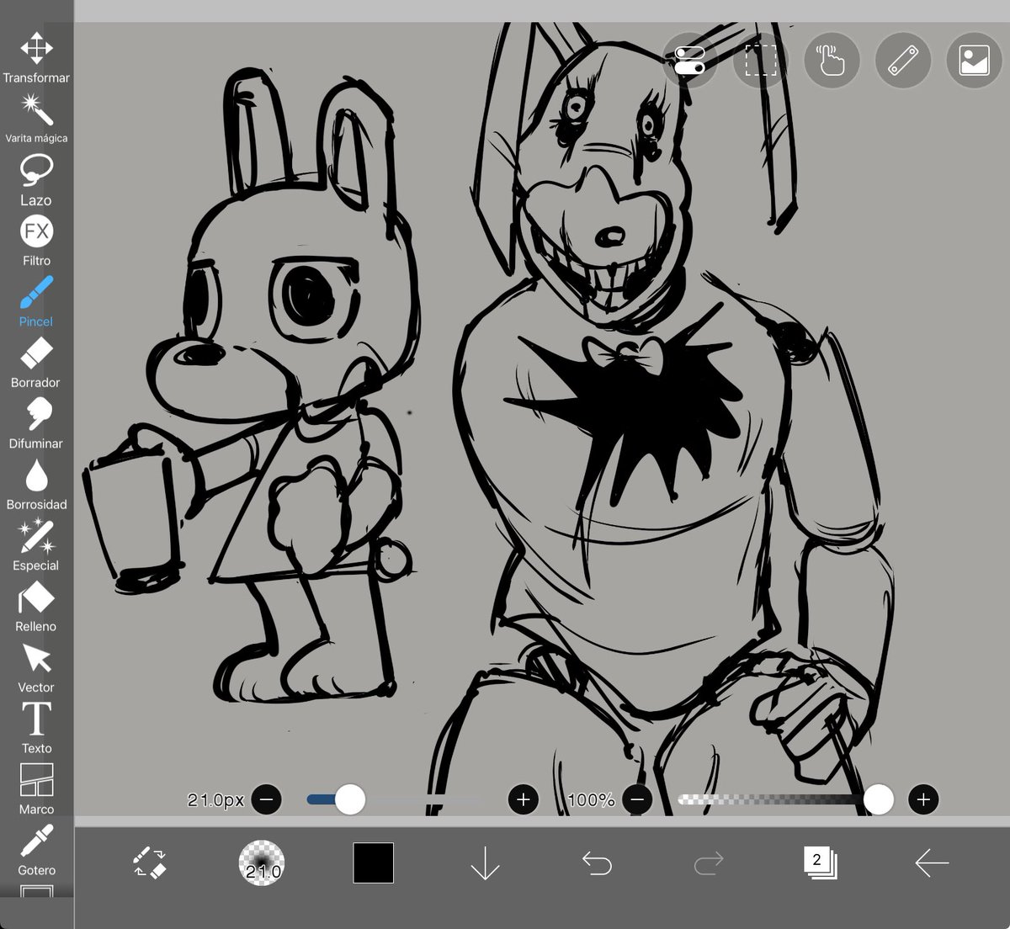Decrease opacity with minus button
Screen dimensions: 1010x929
coord(637,799)
